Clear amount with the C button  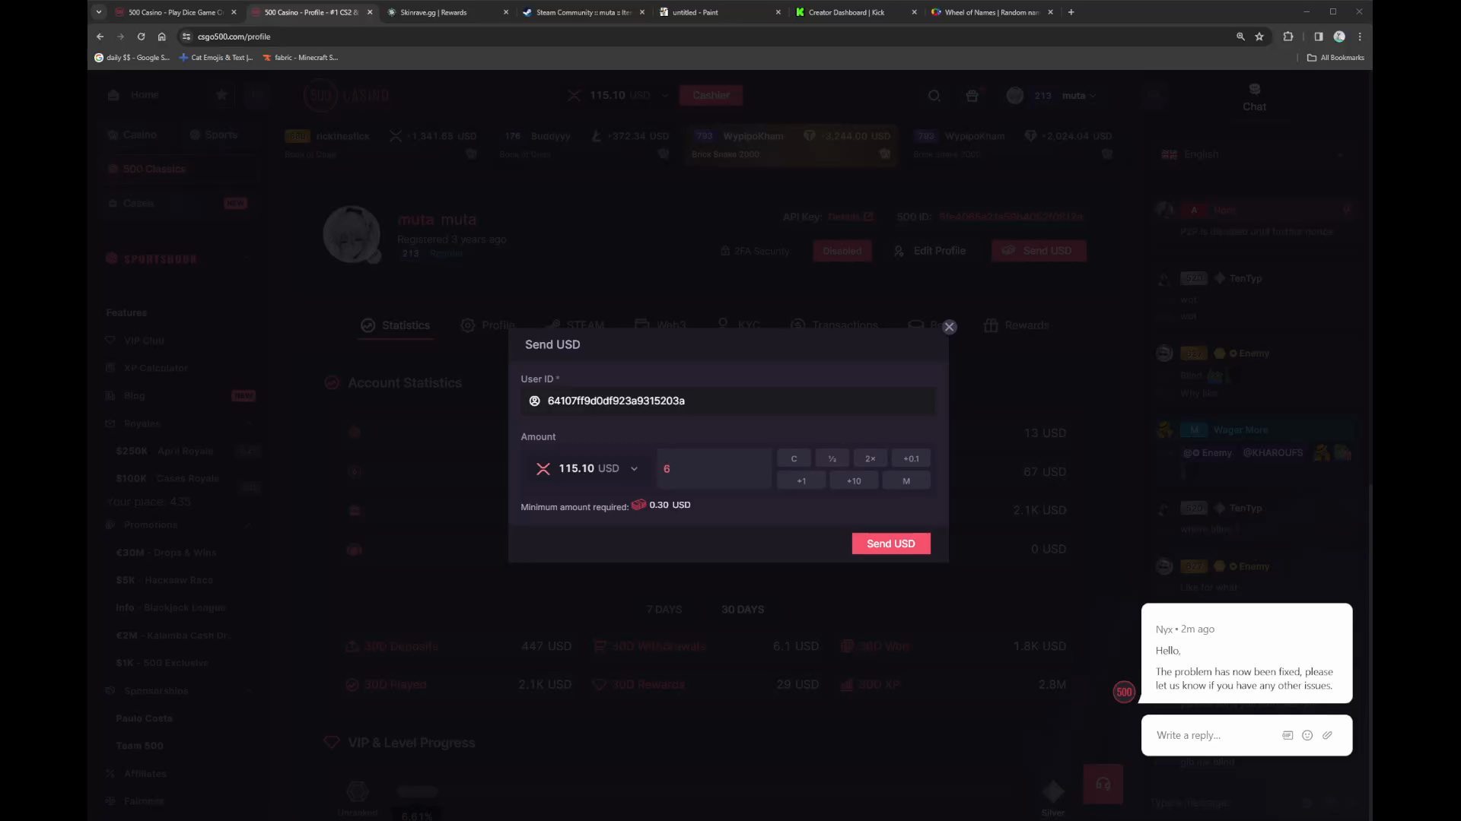point(794,458)
